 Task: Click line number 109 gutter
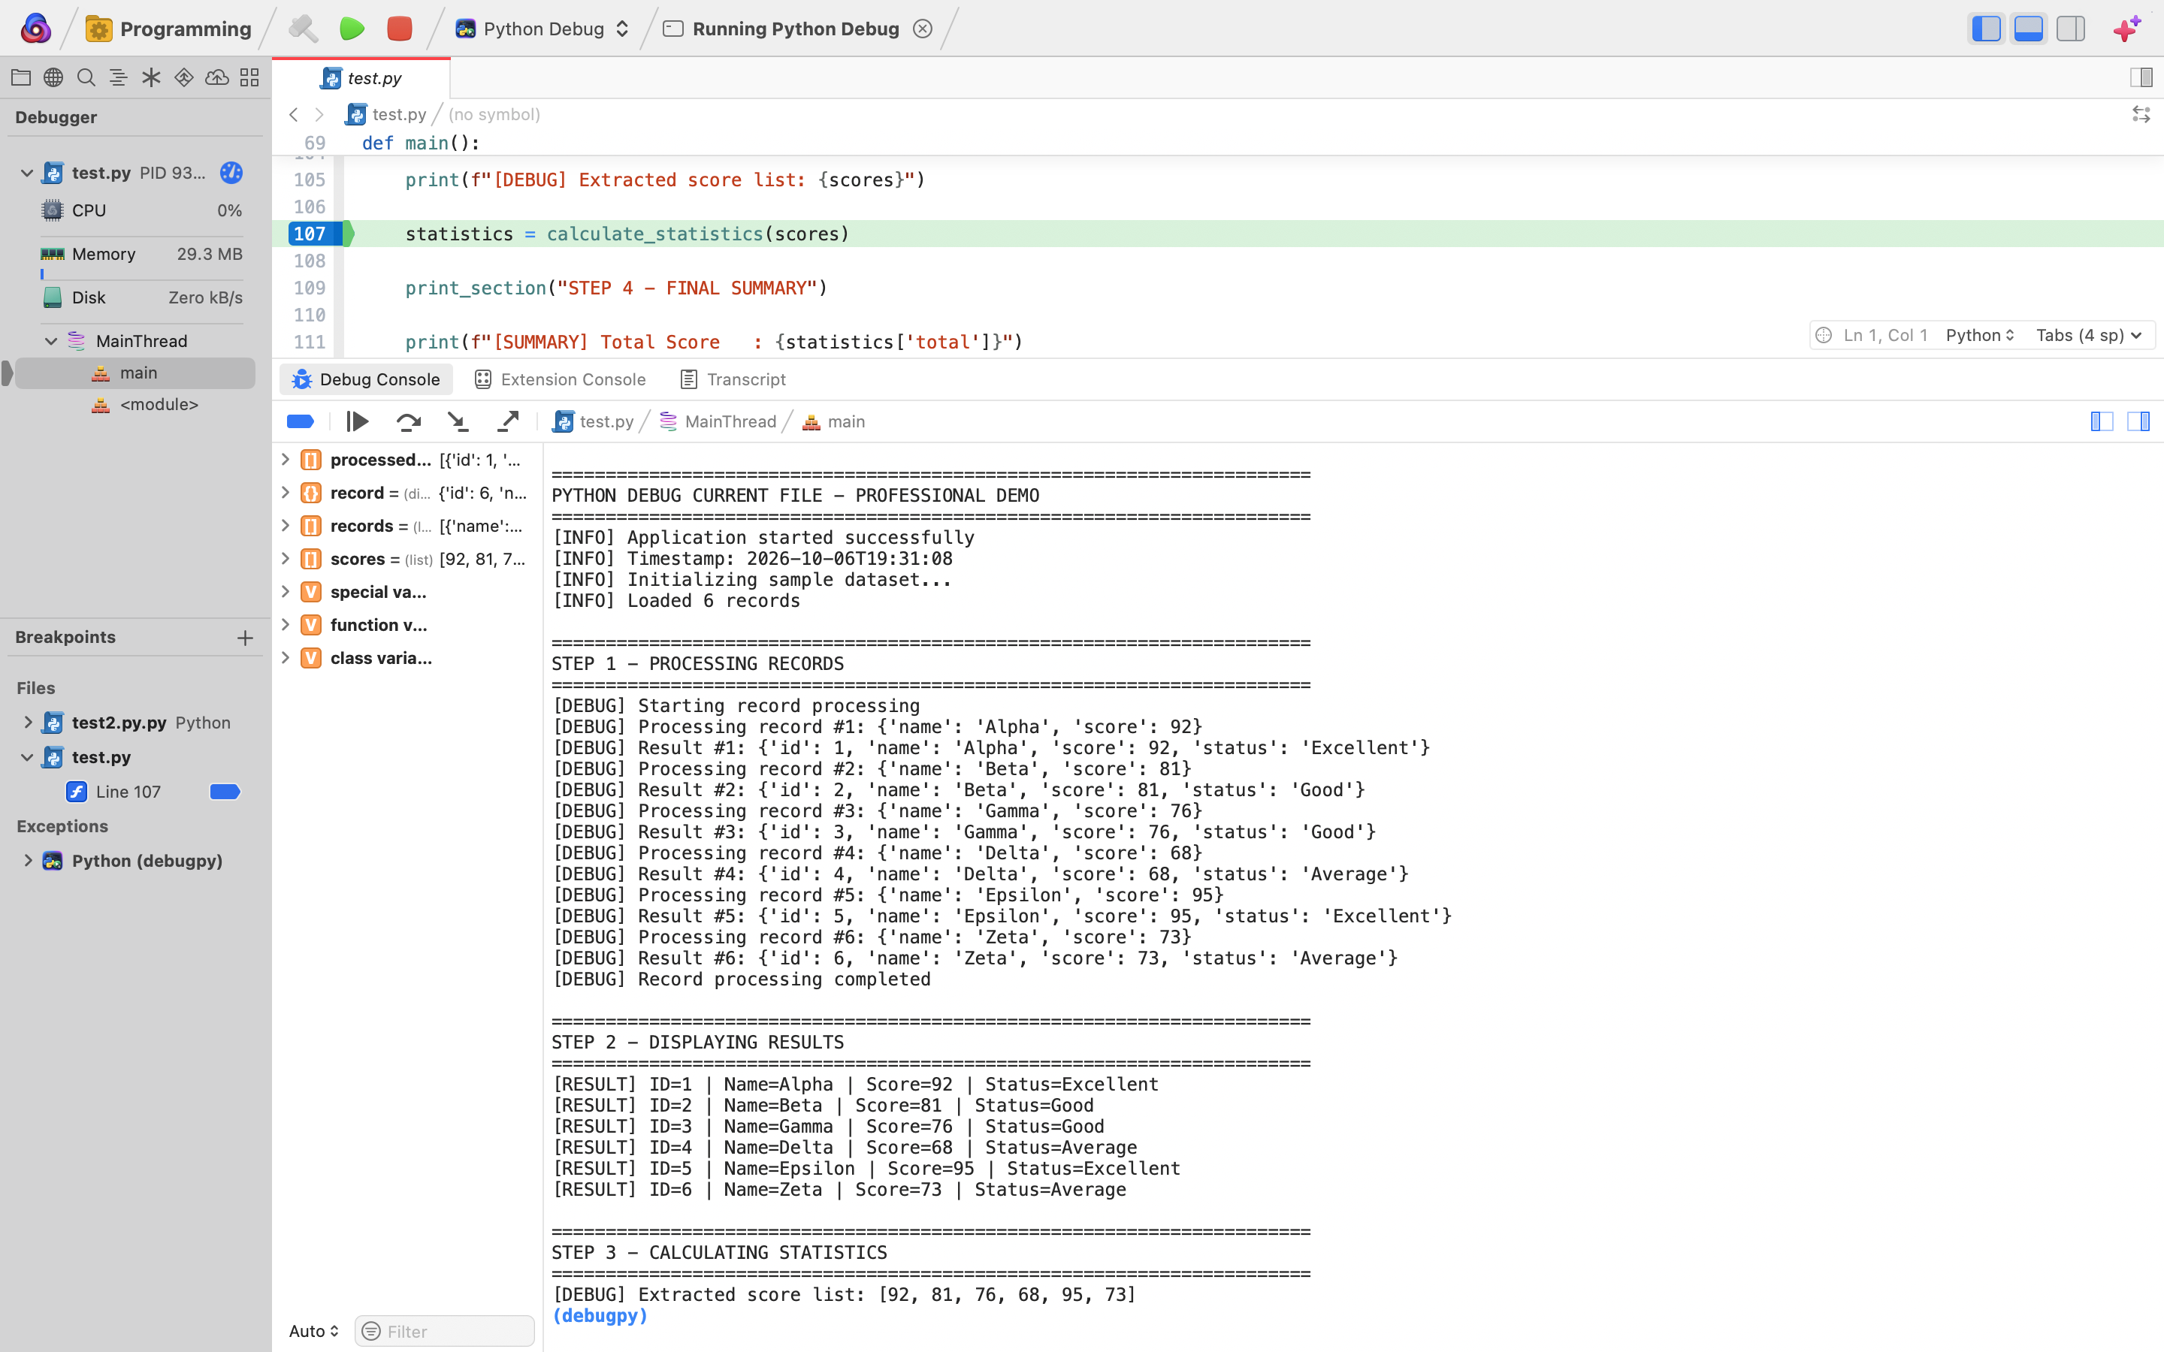click(x=310, y=288)
